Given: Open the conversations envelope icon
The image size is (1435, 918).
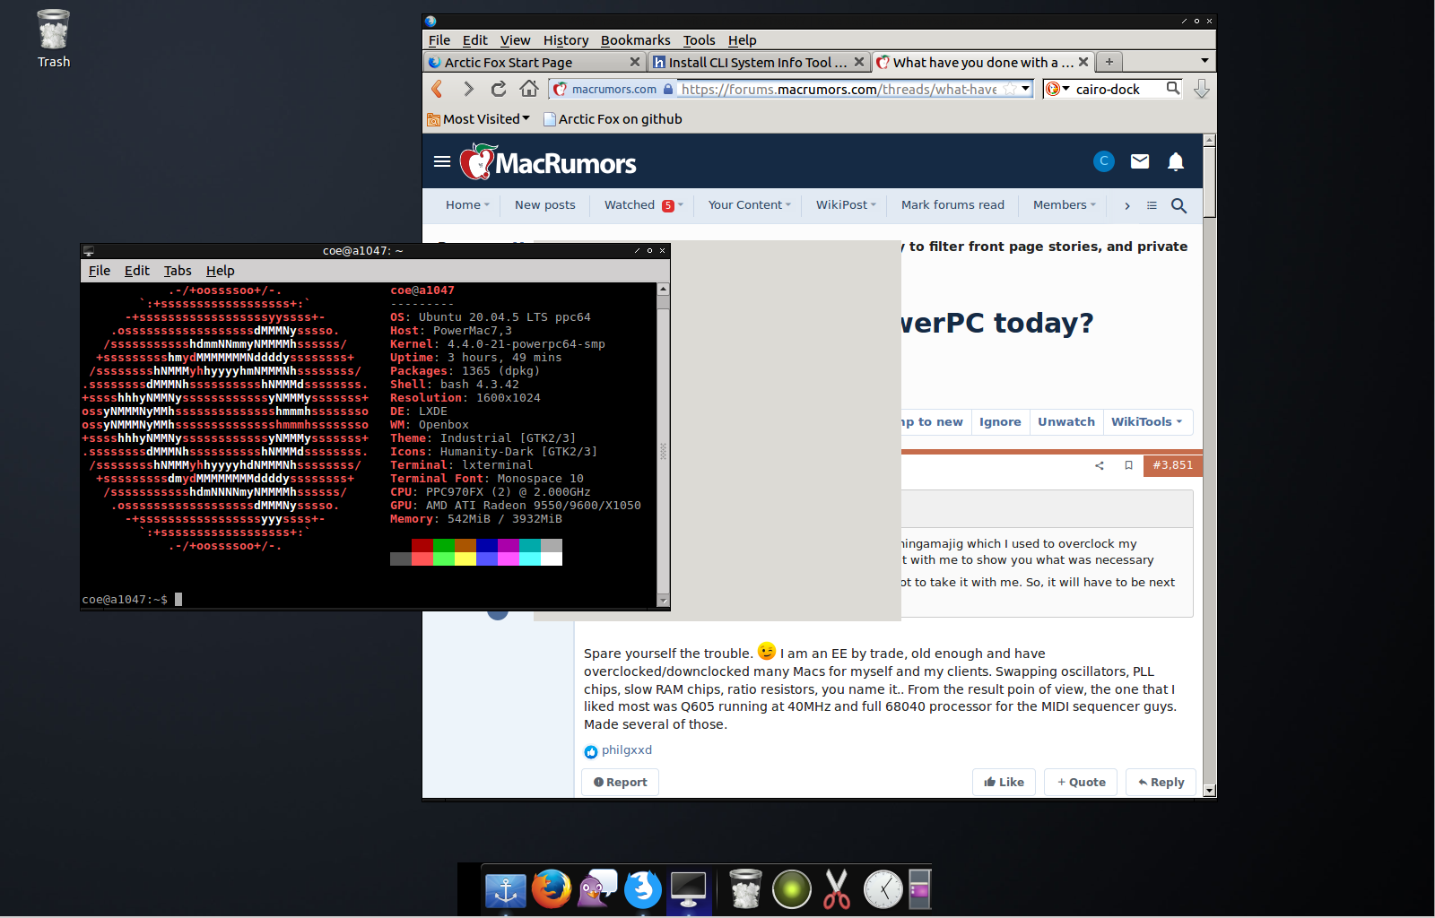Looking at the screenshot, I should [x=1140, y=161].
